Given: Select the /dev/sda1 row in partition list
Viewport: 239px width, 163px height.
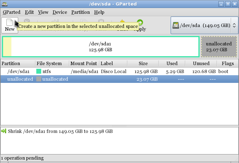Looking at the screenshot, I should 18,72.
